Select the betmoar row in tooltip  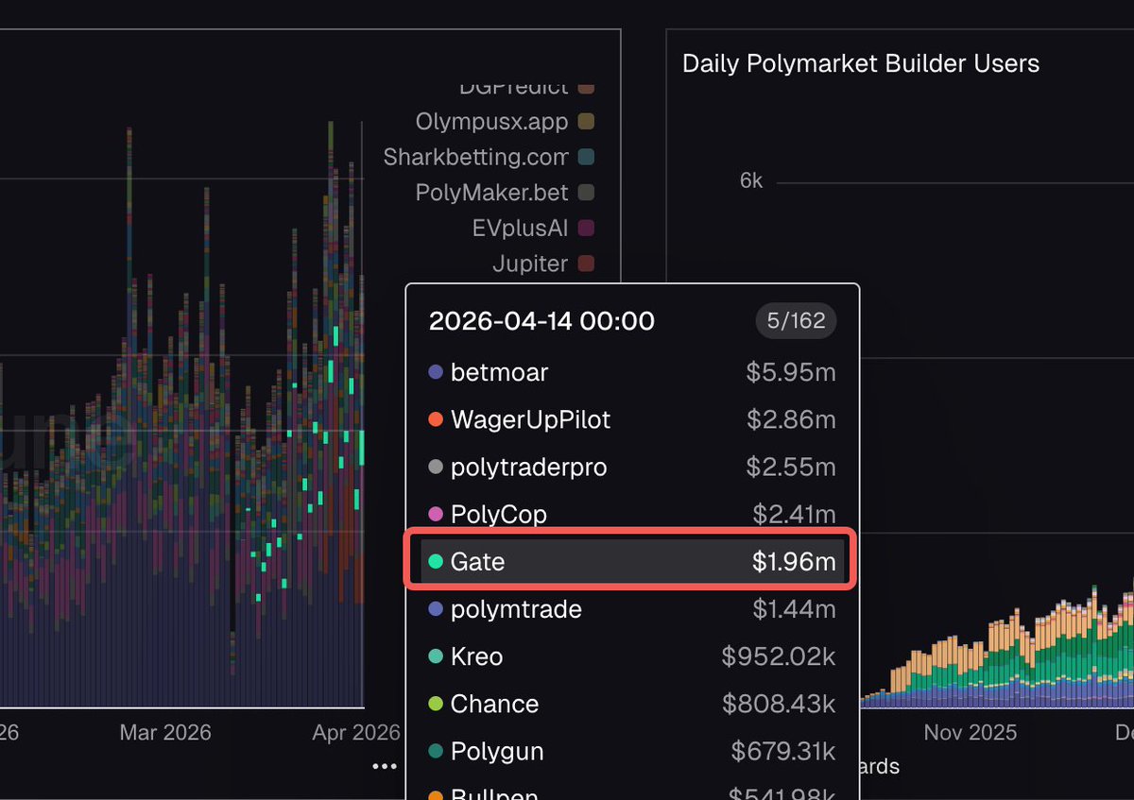click(x=632, y=372)
